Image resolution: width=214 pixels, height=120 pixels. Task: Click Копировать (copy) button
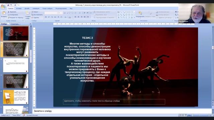[13, 15]
